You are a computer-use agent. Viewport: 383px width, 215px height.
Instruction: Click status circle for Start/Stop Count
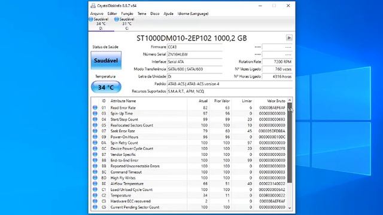tap(95, 119)
